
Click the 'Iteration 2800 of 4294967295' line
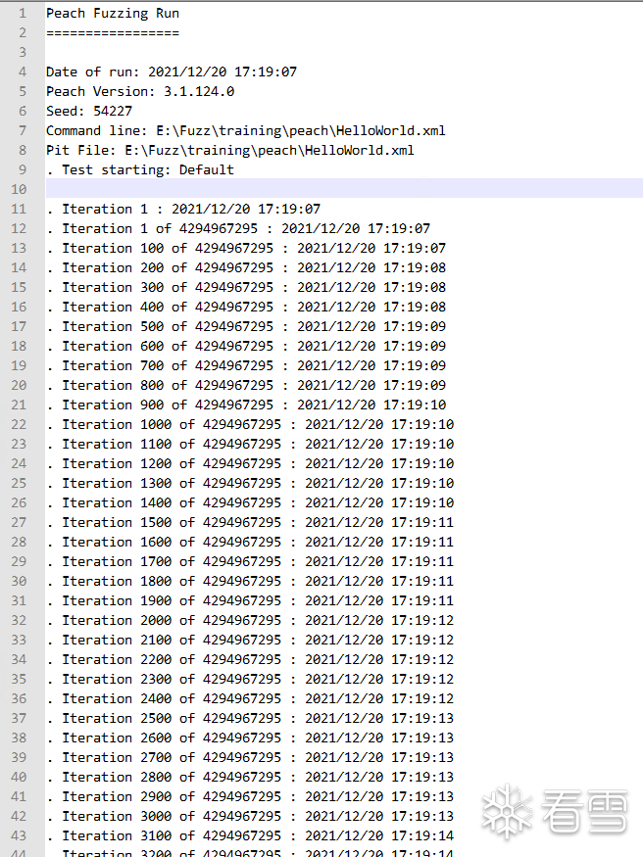[250, 778]
